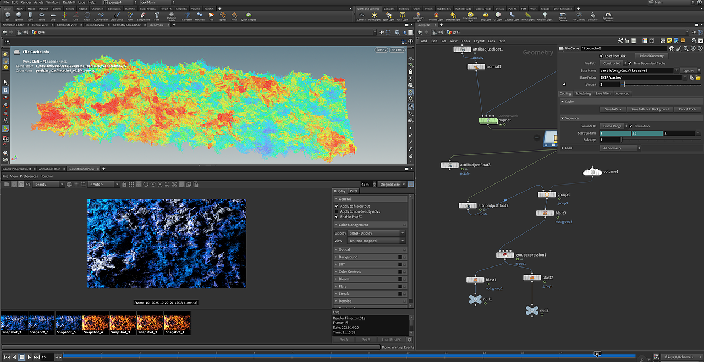Image resolution: width=704 pixels, height=362 pixels.
Task: Open the Evaluate As Frame Range dropdown
Action: (613, 126)
